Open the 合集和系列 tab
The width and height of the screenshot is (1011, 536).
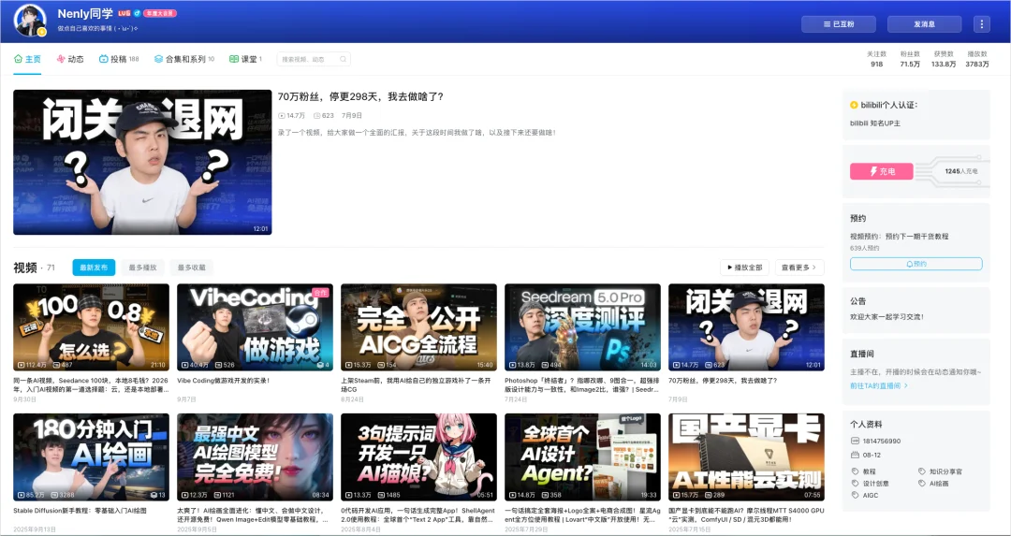click(x=183, y=59)
